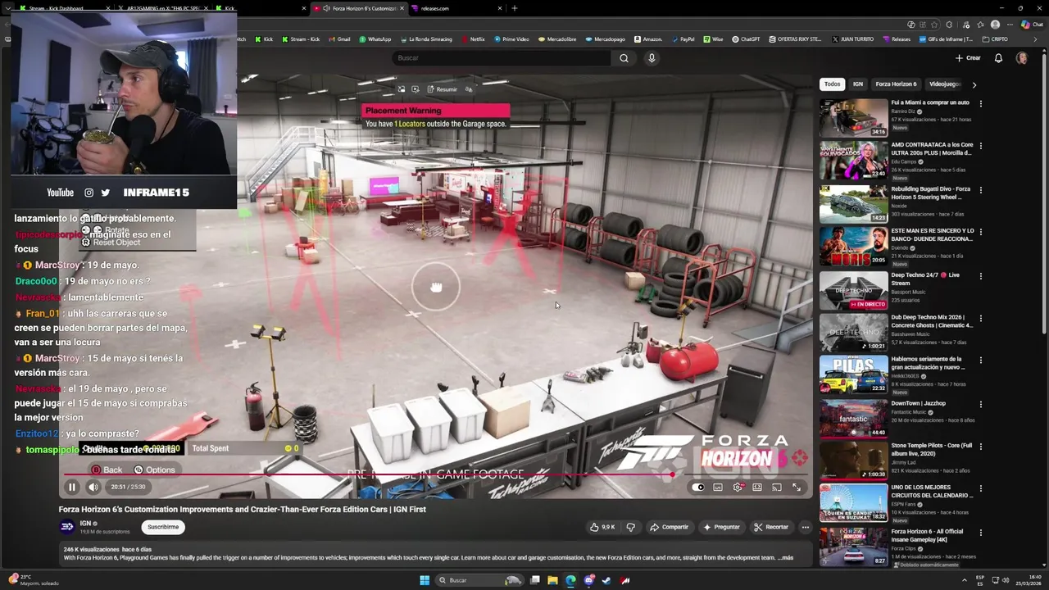Open options for 'Fui a Miami' video
This screenshot has height=590, width=1049.
coord(980,104)
